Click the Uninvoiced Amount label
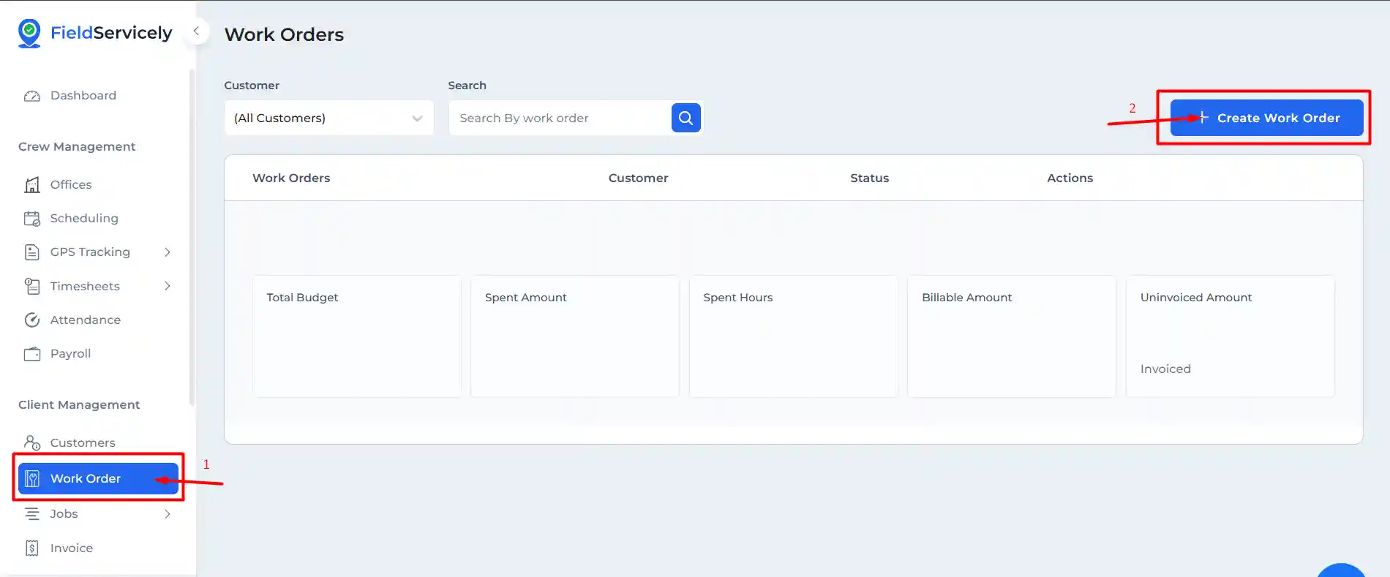 pyautogui.click(x=1196, y=298)
